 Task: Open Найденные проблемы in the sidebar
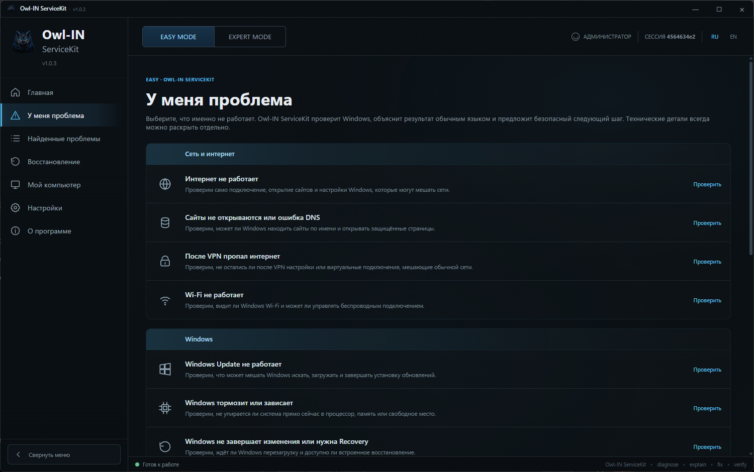(64, 139)
